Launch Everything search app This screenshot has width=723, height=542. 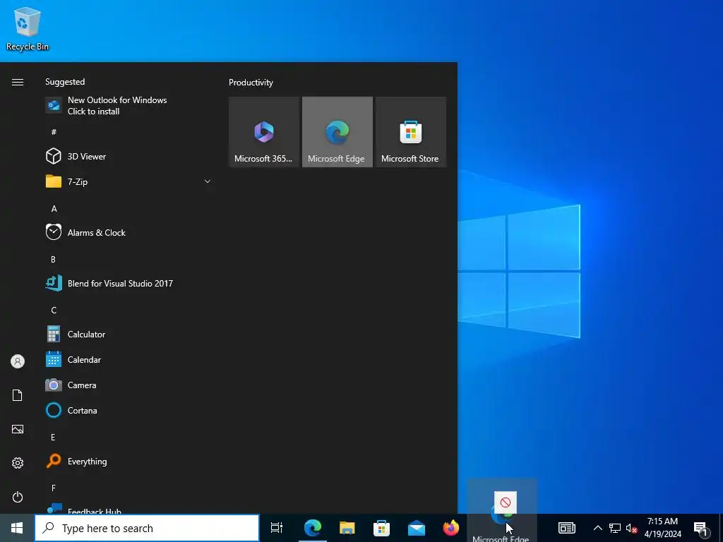click(x=129, y=462)
